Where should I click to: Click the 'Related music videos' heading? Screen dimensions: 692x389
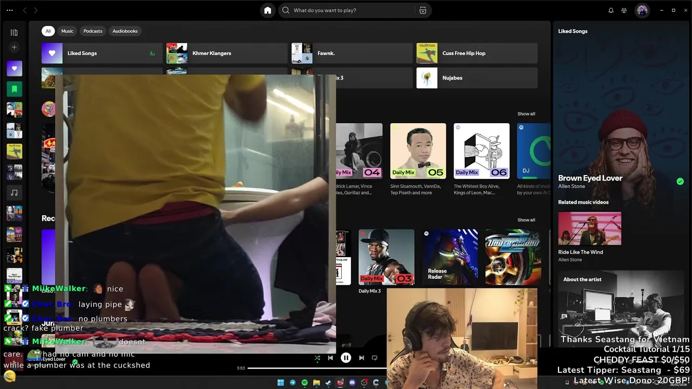click(x=583, y=203)
